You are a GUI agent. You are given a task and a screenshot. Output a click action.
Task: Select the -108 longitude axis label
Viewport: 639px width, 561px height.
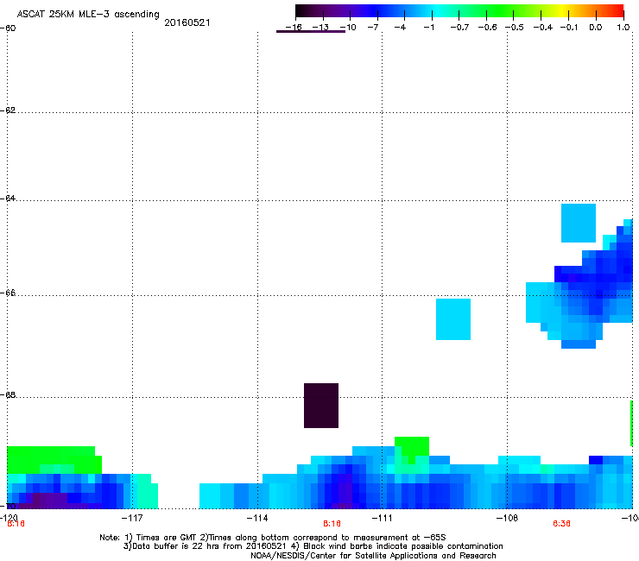tap(507, 518)
